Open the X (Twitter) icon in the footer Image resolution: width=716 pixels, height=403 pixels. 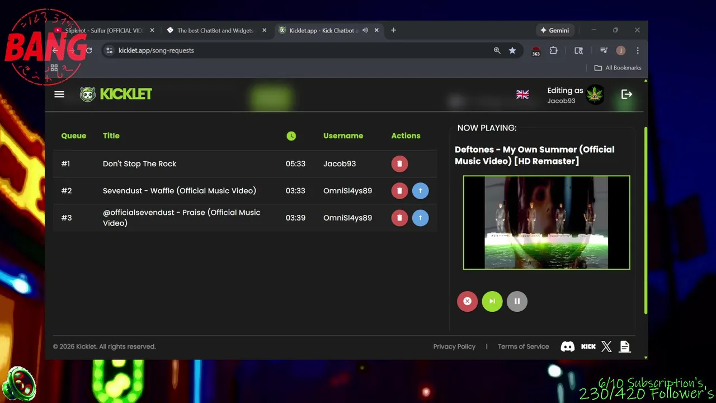[606, 346]
